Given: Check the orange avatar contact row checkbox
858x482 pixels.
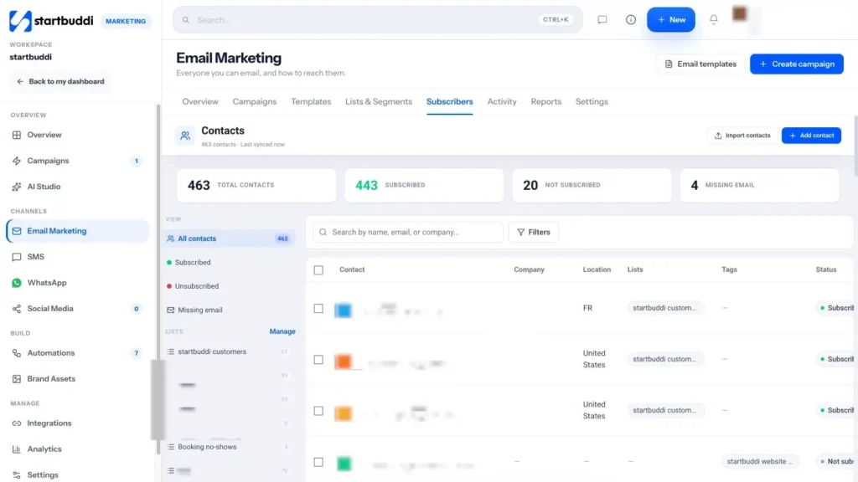Looking at the screenshot, I should 318,360.
